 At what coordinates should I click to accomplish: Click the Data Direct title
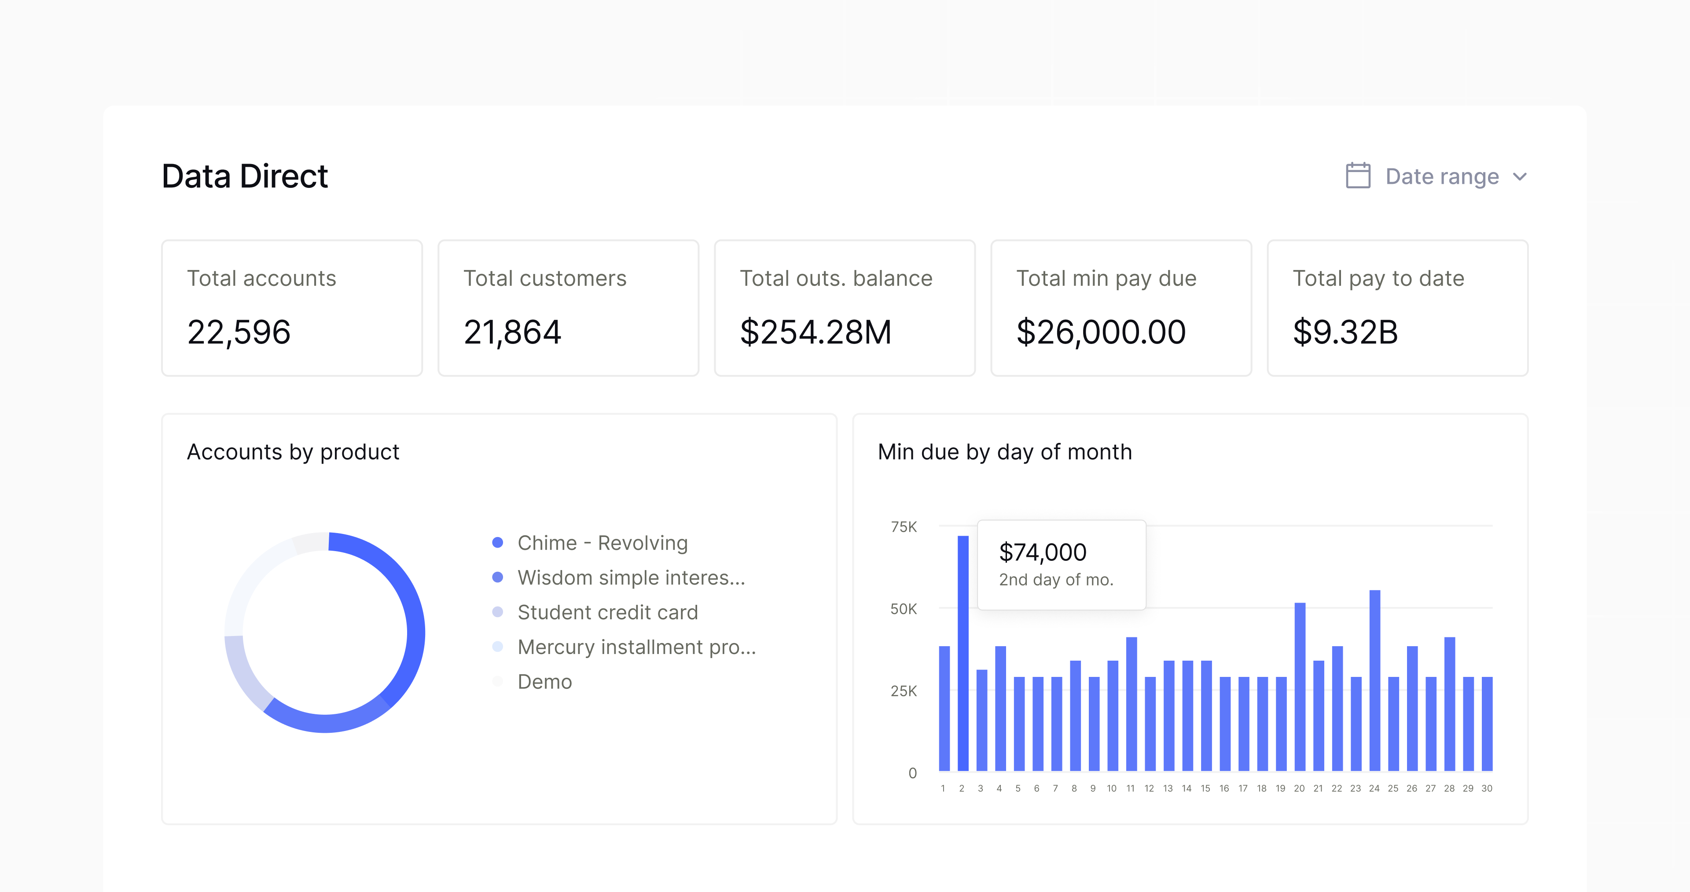245,176
